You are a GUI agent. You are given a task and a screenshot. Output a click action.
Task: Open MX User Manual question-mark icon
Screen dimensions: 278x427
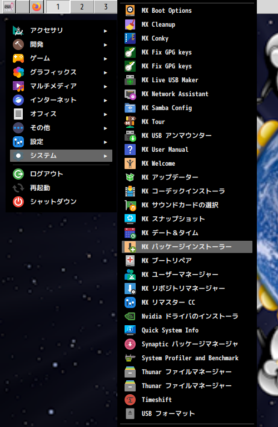point(130,149)
